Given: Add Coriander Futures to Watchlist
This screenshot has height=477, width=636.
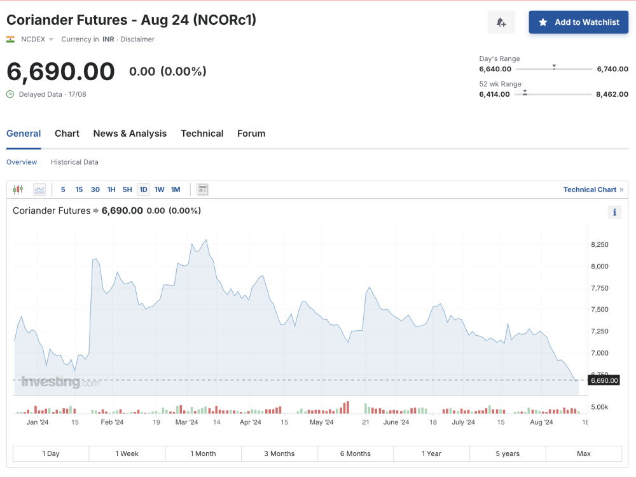Looking at the screenshot, I should 578,22.
